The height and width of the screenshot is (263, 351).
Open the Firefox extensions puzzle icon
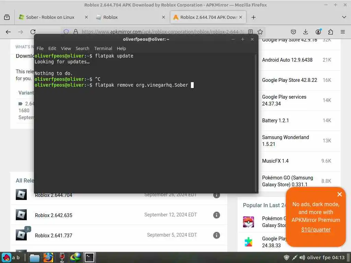pyautogui.click(x=330, y=32)
